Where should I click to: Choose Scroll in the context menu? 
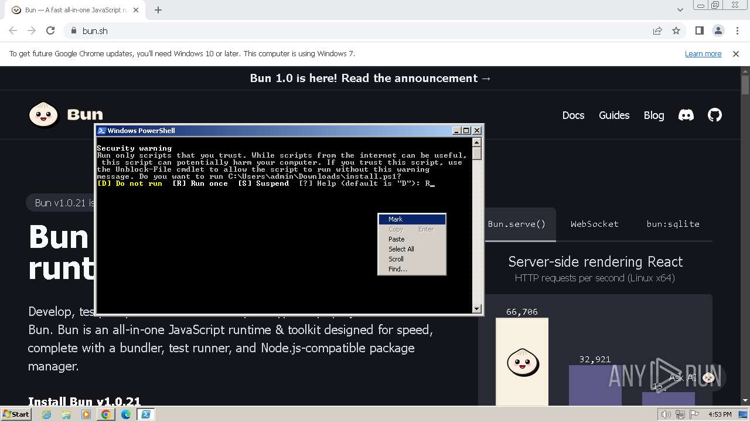tap(412, 259)
